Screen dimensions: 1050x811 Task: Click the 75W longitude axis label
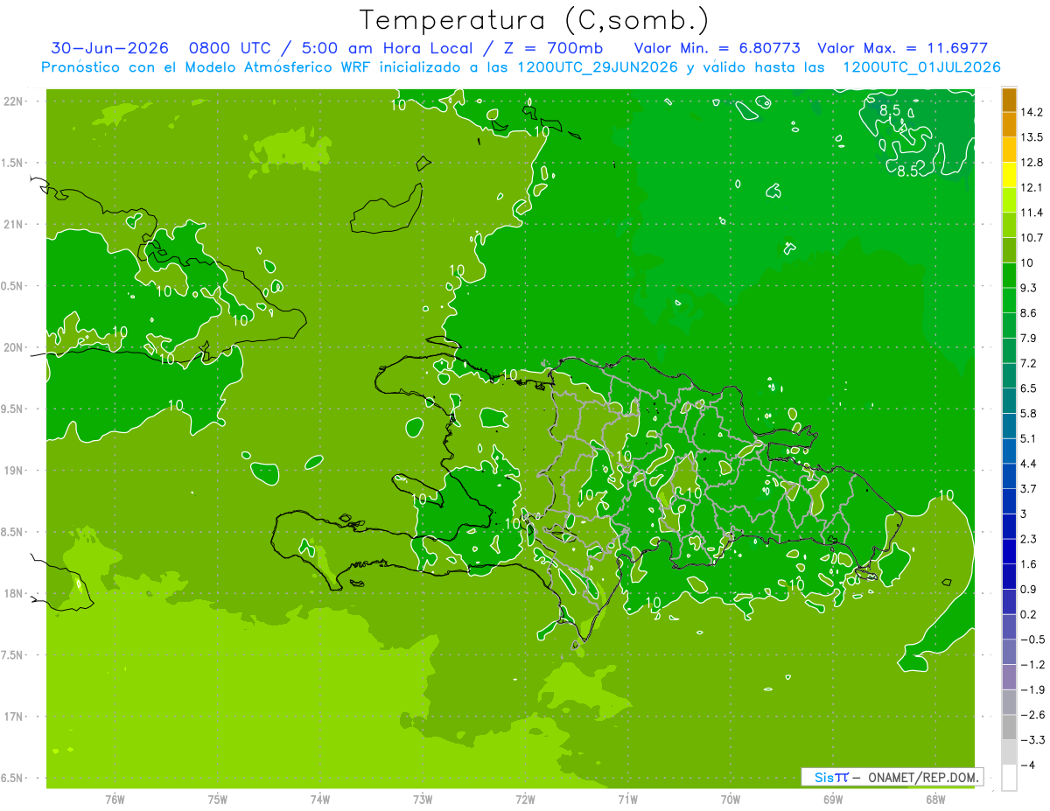[218, 799]
